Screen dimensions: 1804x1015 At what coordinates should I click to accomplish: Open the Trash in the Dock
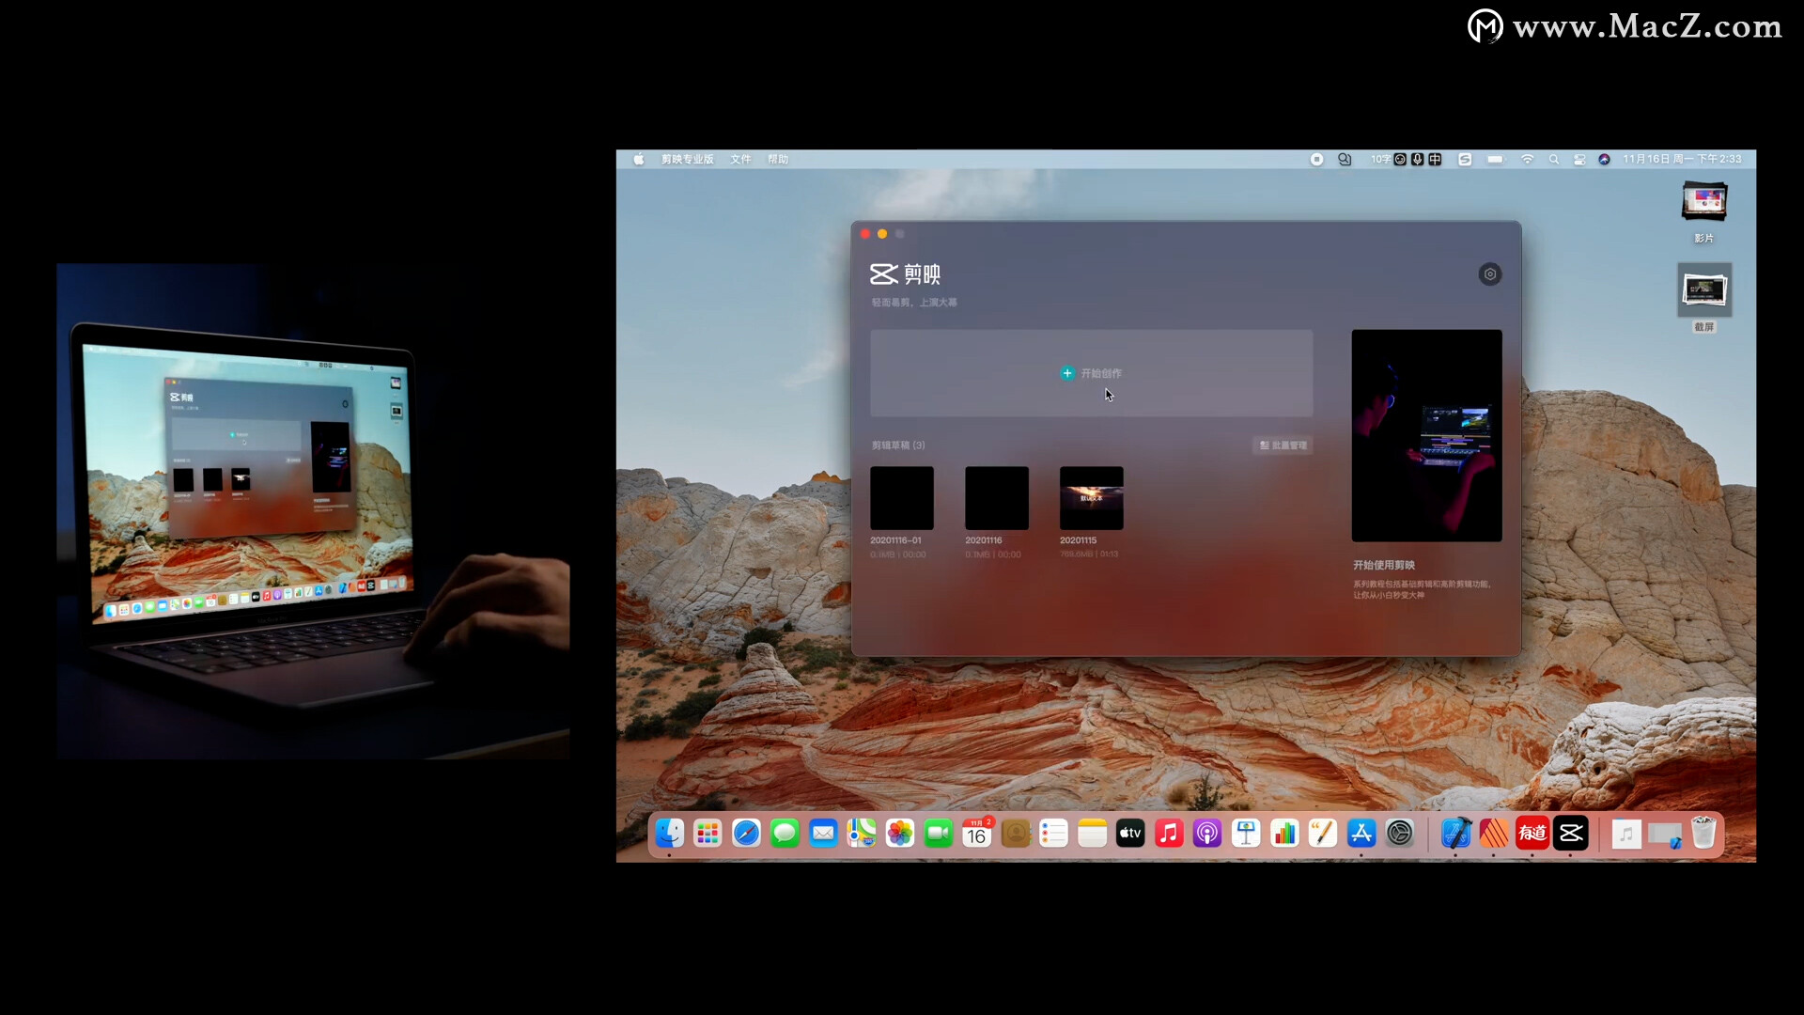[x=1703, y=834]
